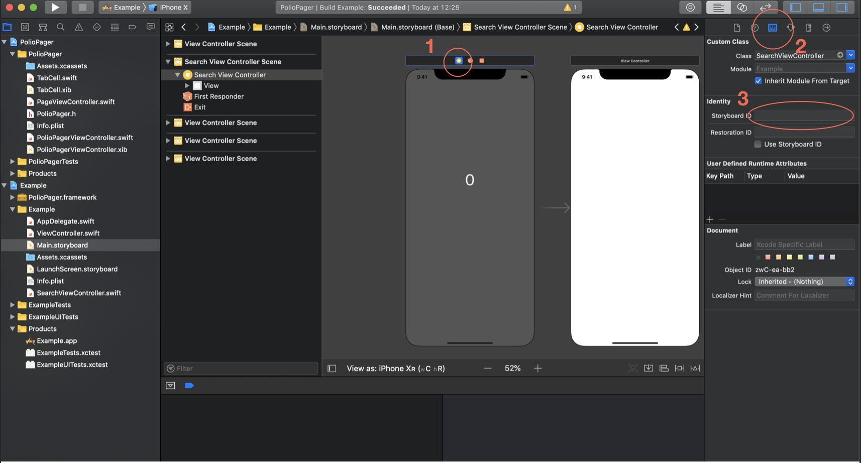
Task: Open the Report navigator
Action: [150, 27]
